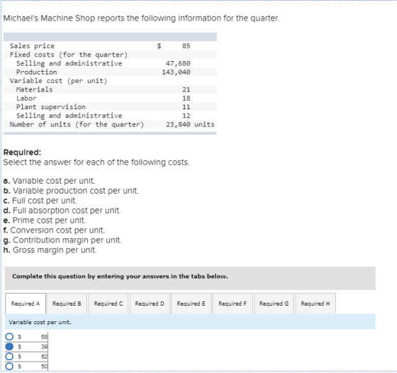This screenshot has height=373, width=397.
Task: Go to the Required D tab
Action: (150, 304)
